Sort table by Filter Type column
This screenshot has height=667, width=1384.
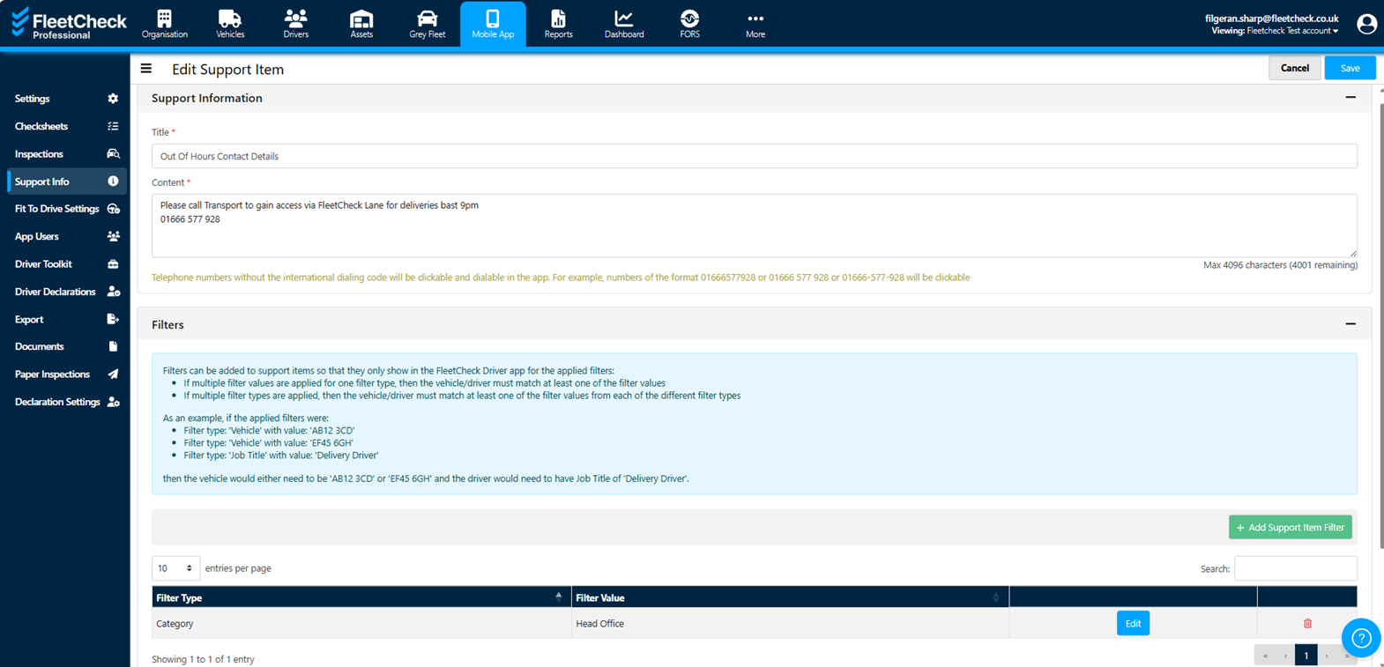tap(361, 597)
